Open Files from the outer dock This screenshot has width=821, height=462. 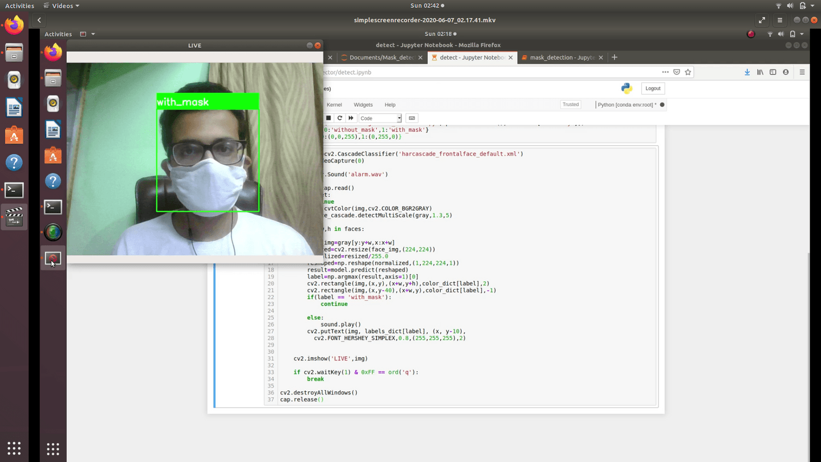(x=14, y=52)
